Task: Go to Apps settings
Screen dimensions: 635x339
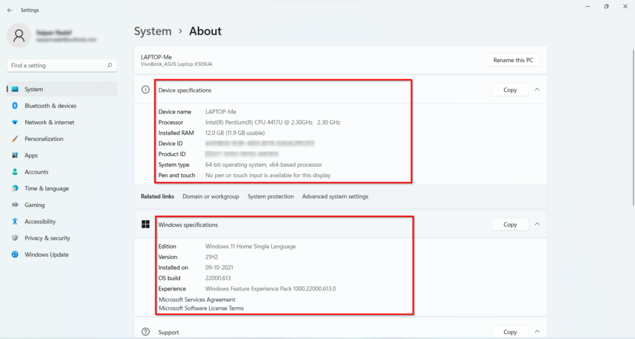Action: (62, 156)
